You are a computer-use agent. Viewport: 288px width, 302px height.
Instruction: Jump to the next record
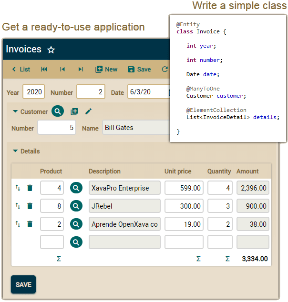click(81, 70)
